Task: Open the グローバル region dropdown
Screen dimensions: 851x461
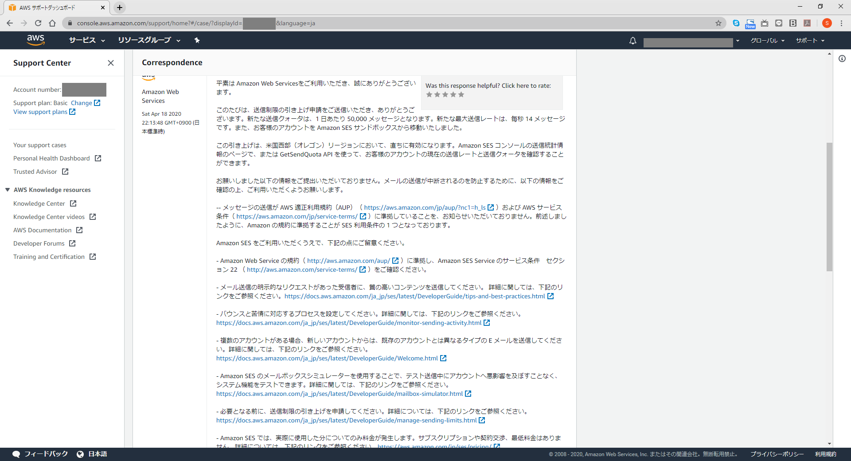Action: (x=767, y=40)
